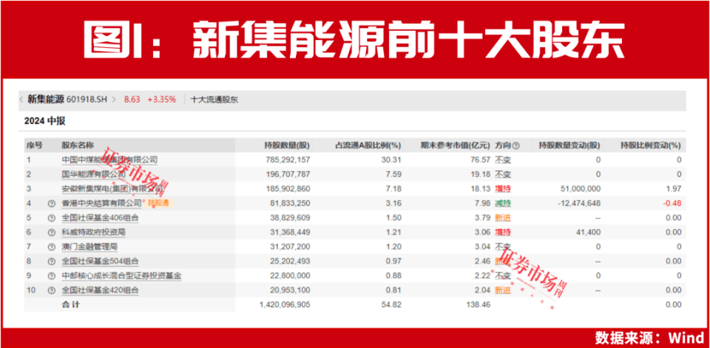Click the 不变 label in row 1
710x348 pixels.
click(x=503, y=160)
